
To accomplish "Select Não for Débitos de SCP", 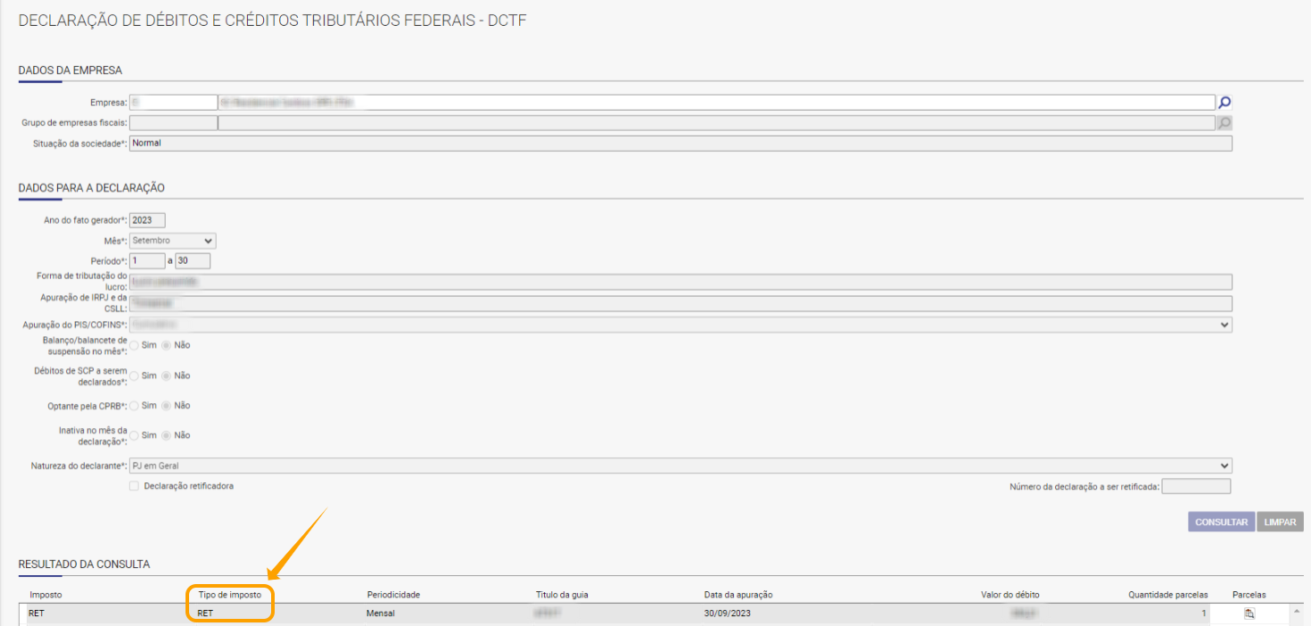I will (x=166, y=375).
